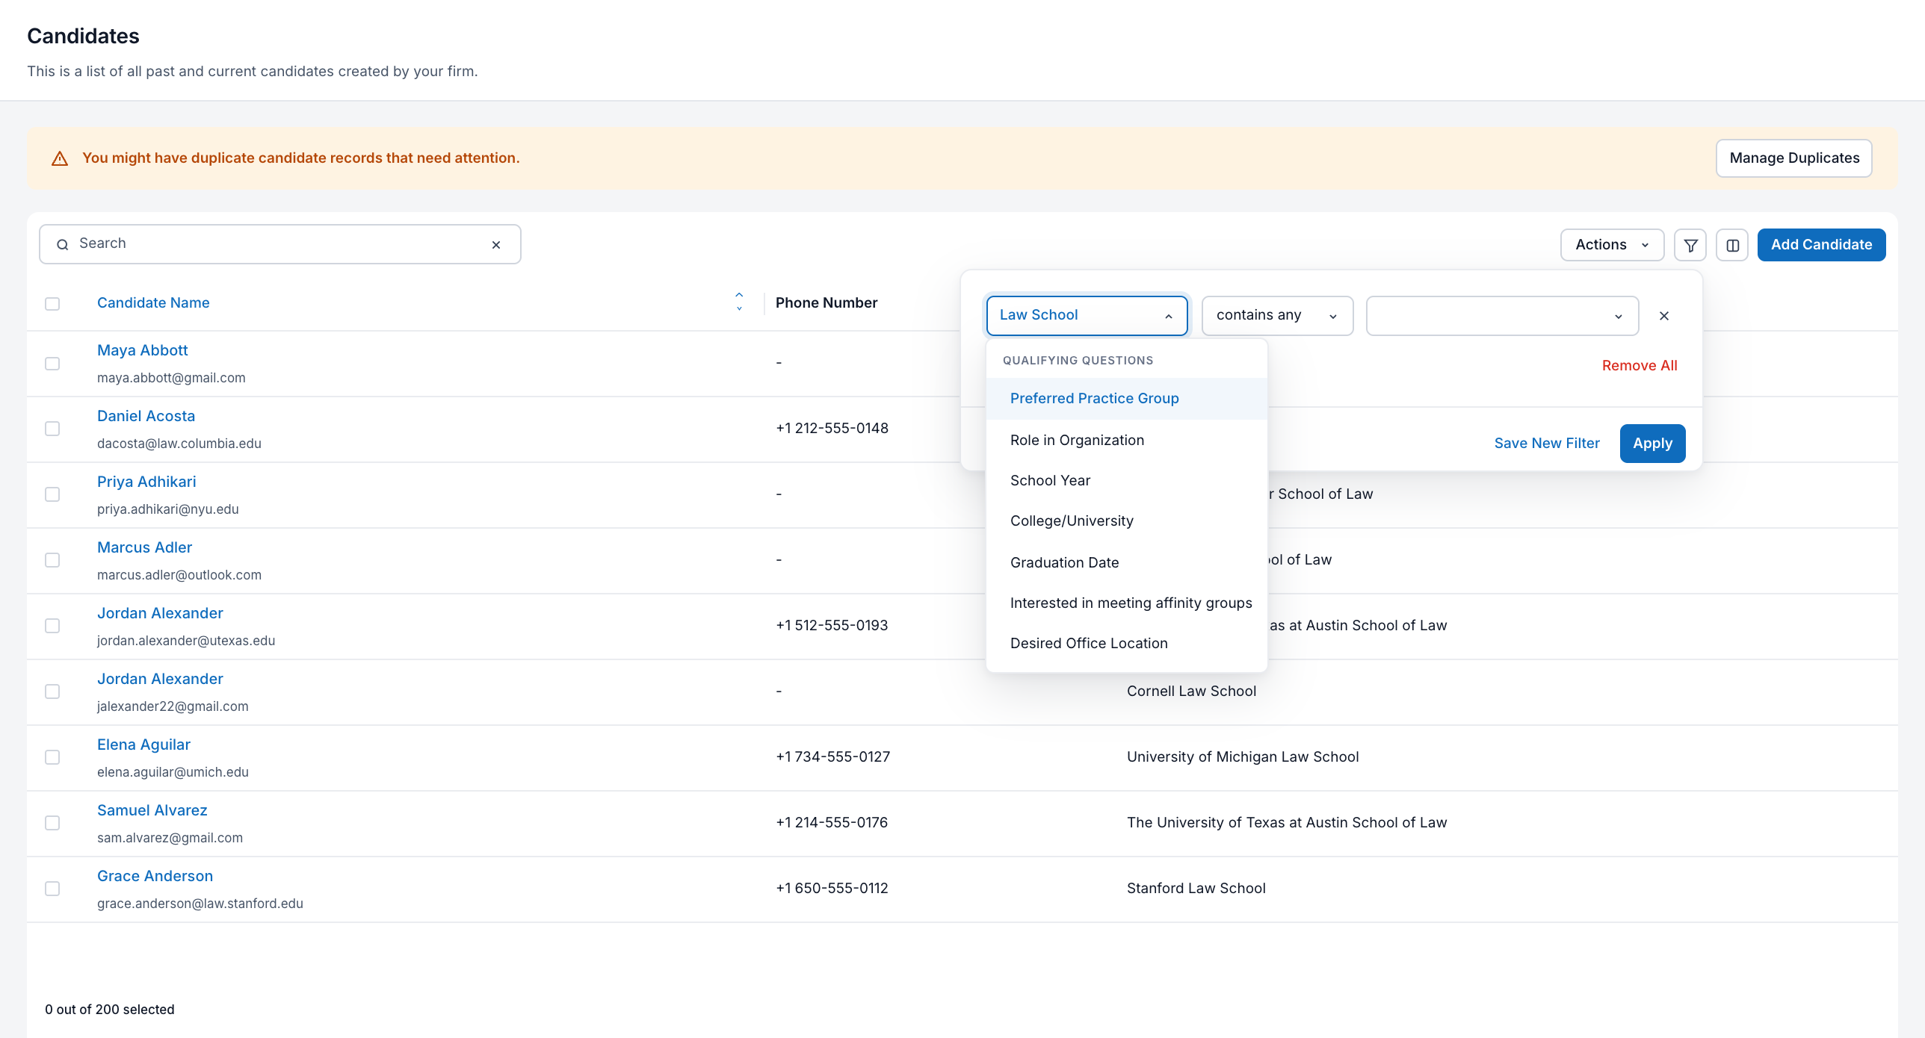Check the Elena Aguilar row checkbox
This screenshot has width=1925, height=1038.
point(52,757)
